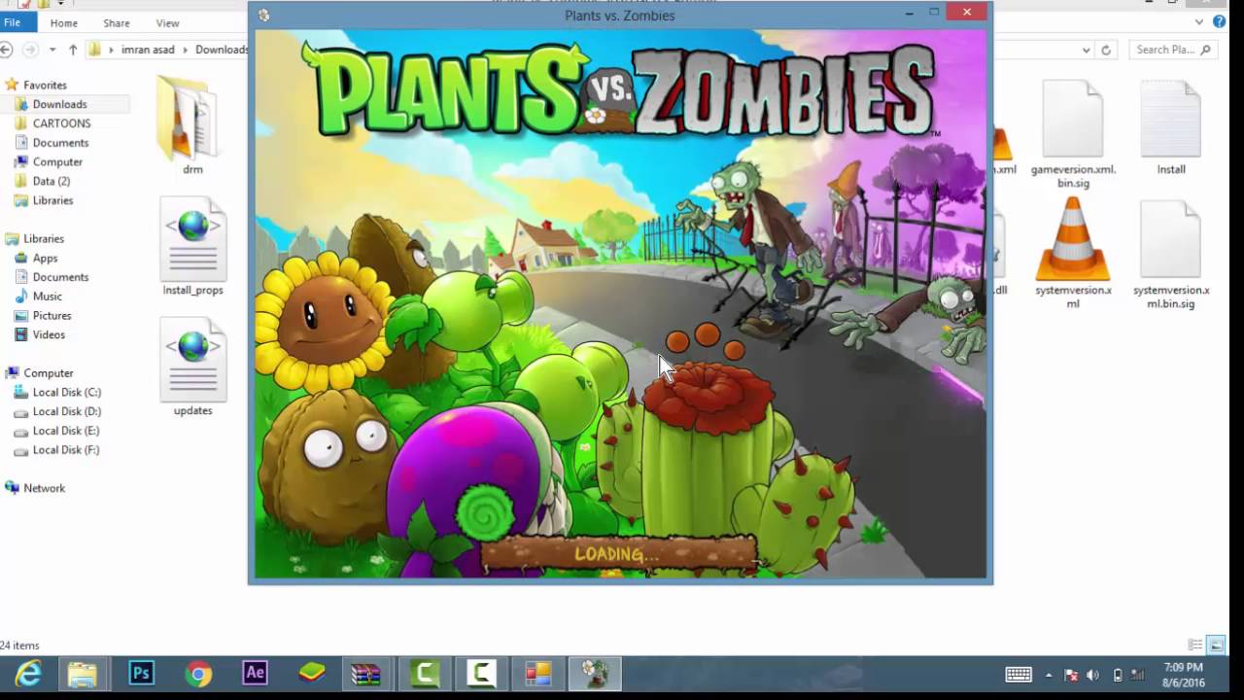
Task: Open breadcrumb arrow before imran asad
Action: tap(113, 50)
